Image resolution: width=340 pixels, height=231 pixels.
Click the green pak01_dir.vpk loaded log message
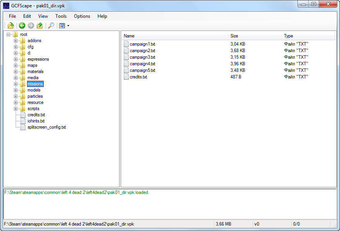coord(77,192)
